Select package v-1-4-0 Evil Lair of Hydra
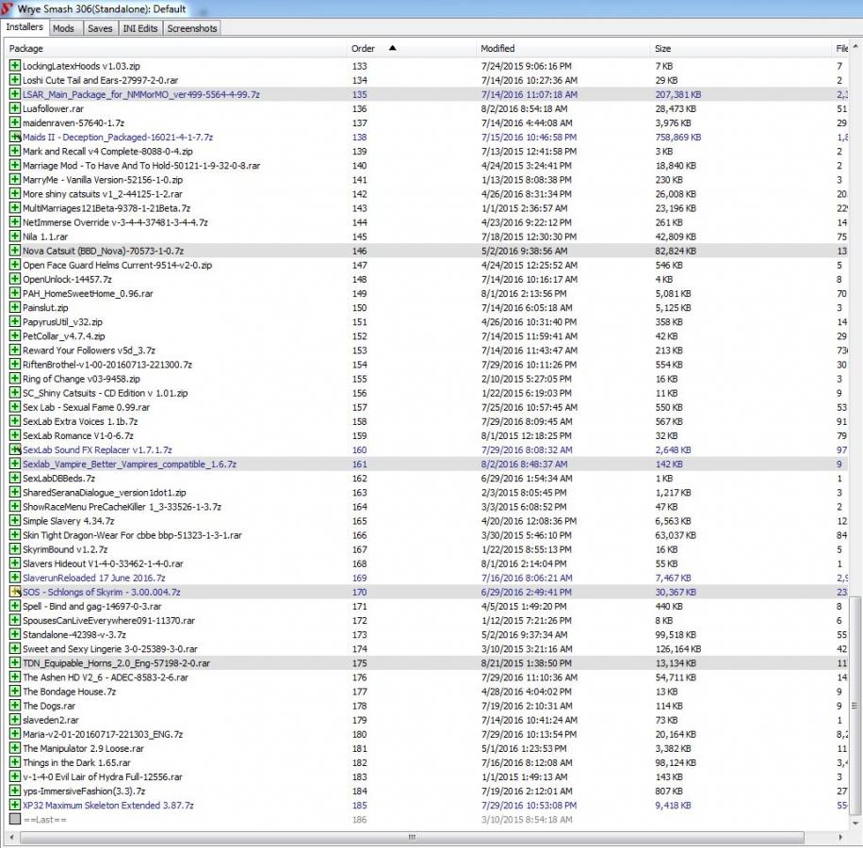863x848 pixels. coord(103,777)
